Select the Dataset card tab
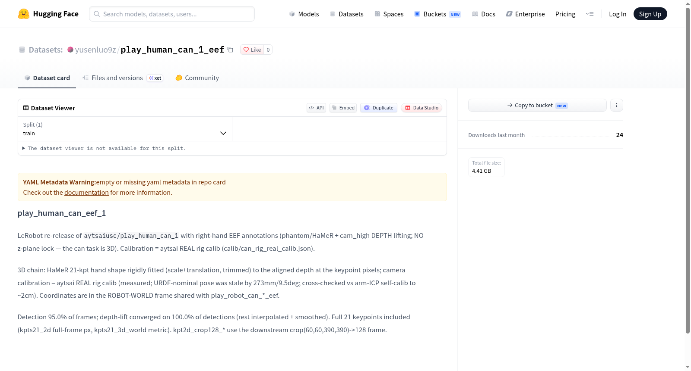Screen dimensions: 691x371 (47, 78)
